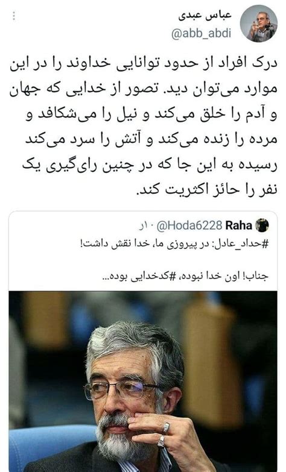Expand the truncated ellipsis after کدخدایی بوده
The width and height of the screenshot is (286, 472).
pos(106,278)
